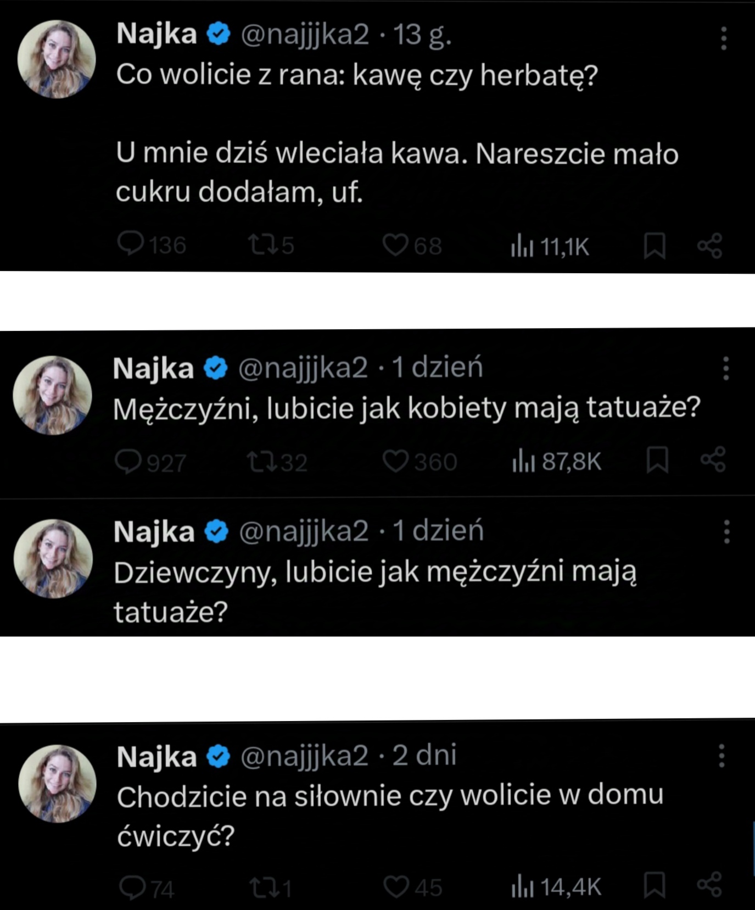The width and height of the screenshot is (755, 910).
Task: Bookmark the coffee or tea tweet
Action: [655, 246]
